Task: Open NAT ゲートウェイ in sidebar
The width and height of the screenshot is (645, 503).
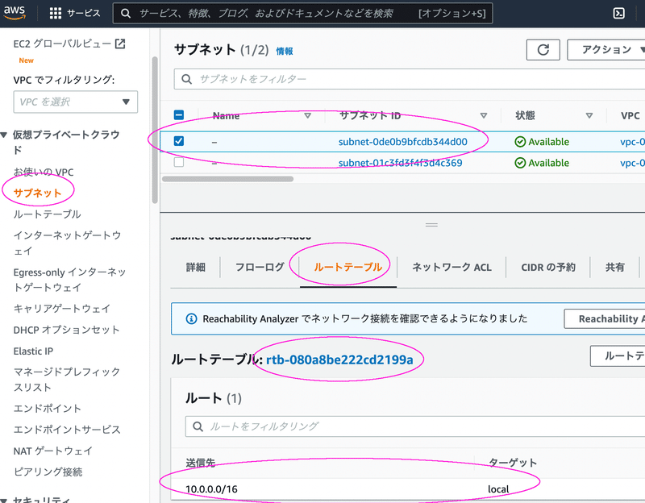Action: click(x=52, y=451)
